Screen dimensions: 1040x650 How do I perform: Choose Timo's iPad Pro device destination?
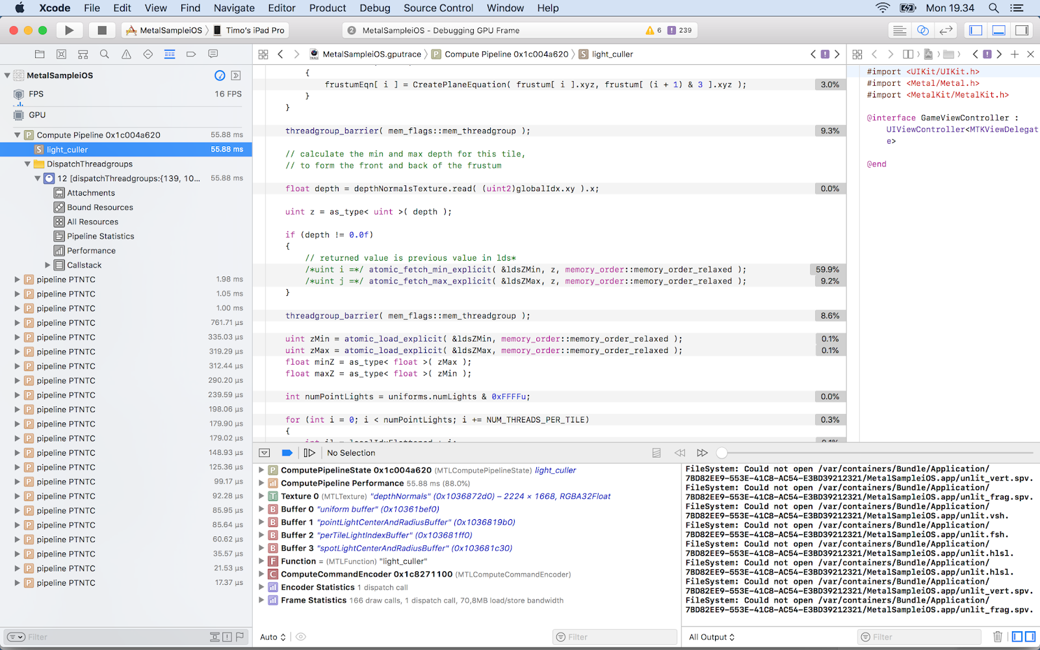(x=249, y=30)
